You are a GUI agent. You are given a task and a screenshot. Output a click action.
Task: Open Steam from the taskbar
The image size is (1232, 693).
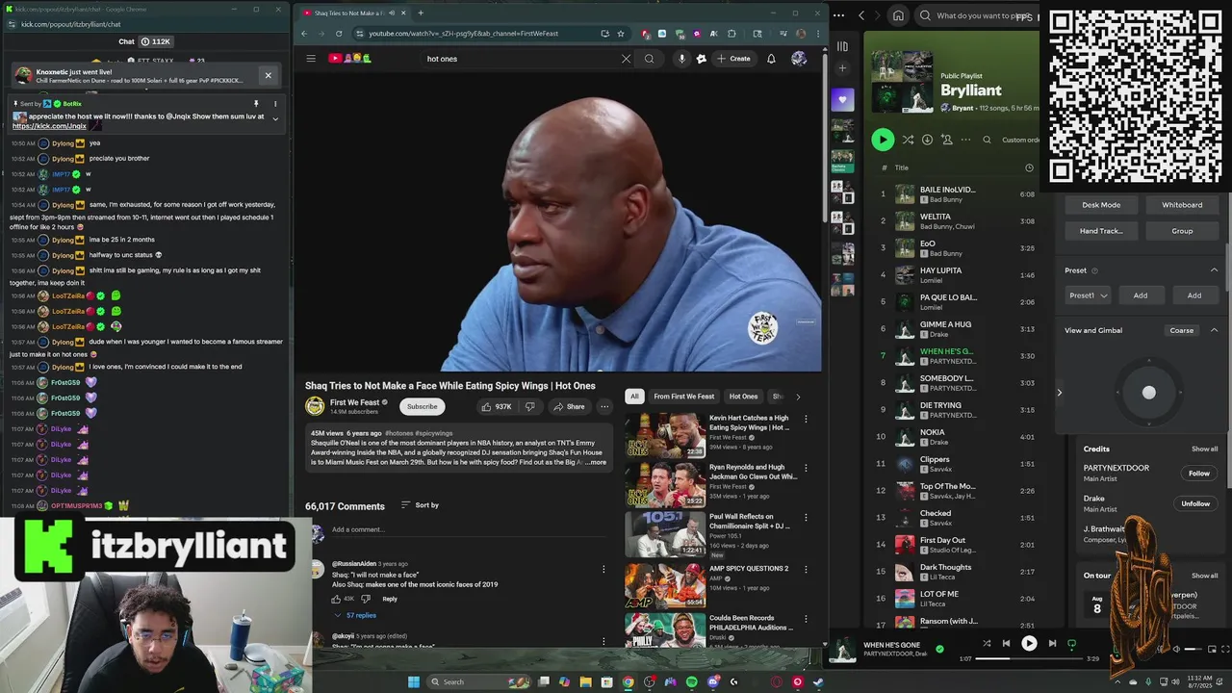[x=818, y=682]
